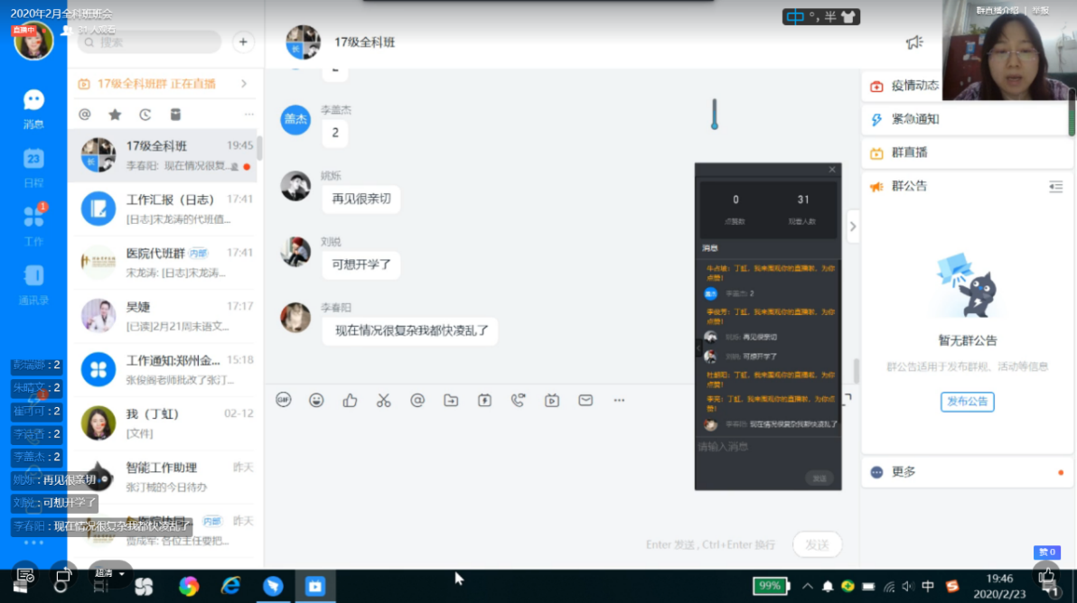Image resolution: width=1077 pixels, height=603 pixels.
Task: Open starred messages filter in conversation list
Action: tap(115, 115)
